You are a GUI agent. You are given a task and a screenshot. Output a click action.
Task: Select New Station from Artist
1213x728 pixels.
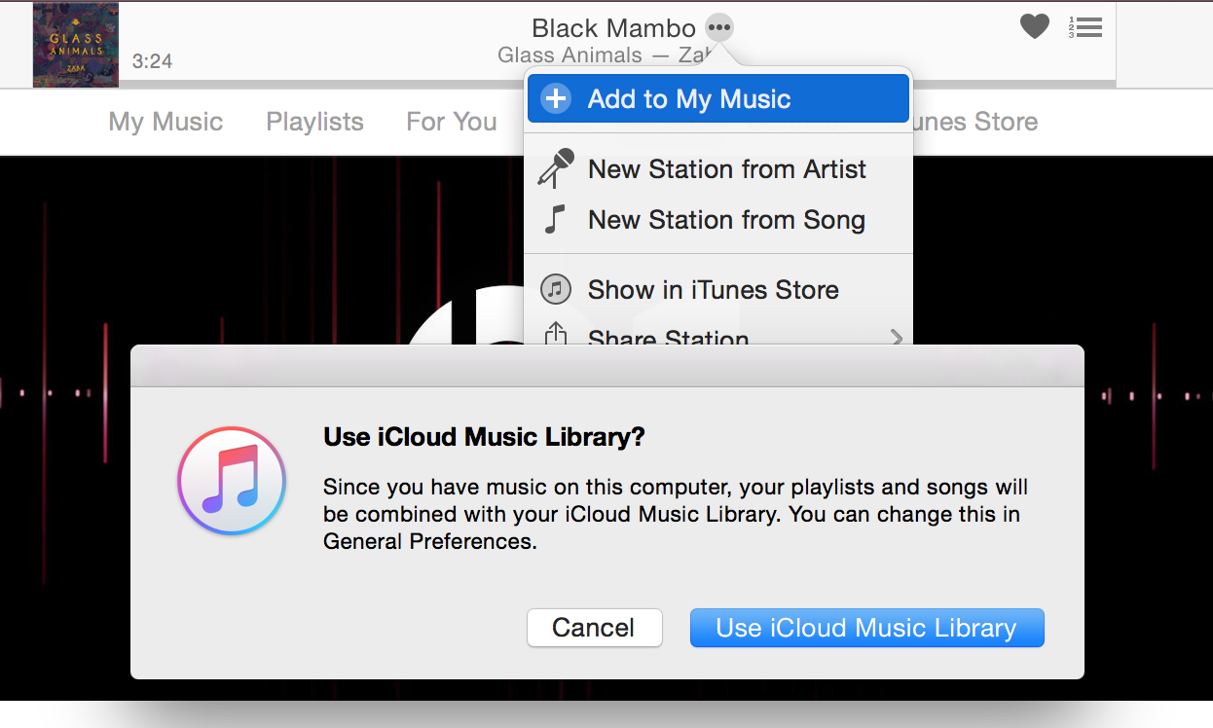coord(718,169)
